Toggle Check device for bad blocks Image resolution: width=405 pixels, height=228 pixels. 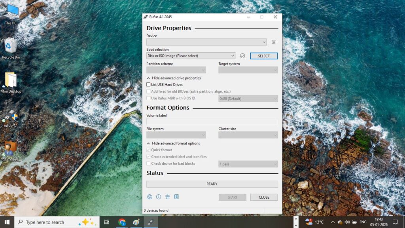148,163
